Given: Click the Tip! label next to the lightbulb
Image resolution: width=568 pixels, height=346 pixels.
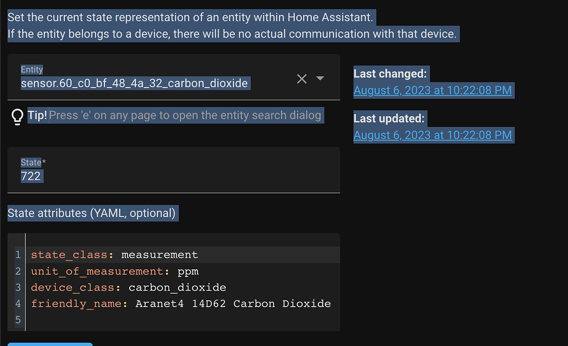Looking at the screenshot, I should click(37, 115).
